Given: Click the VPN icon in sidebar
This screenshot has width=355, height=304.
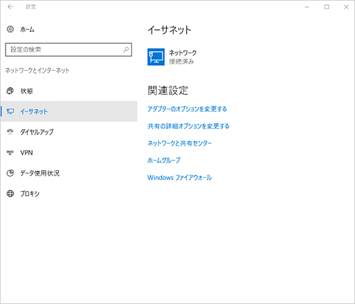Looking at the screenshot, I should coord(10,152).
